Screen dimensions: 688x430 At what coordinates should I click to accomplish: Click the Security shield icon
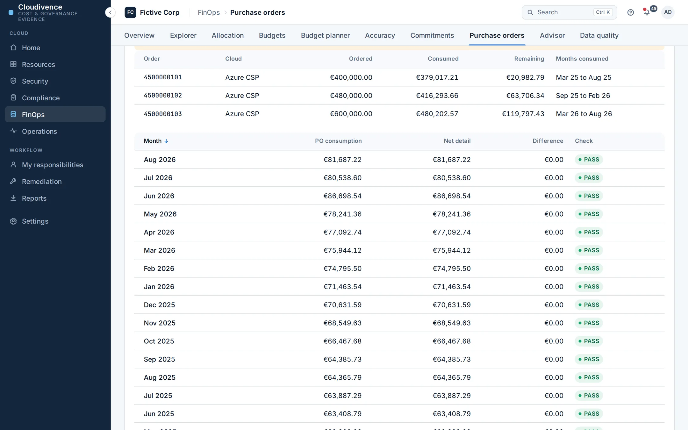pos(13,81)
